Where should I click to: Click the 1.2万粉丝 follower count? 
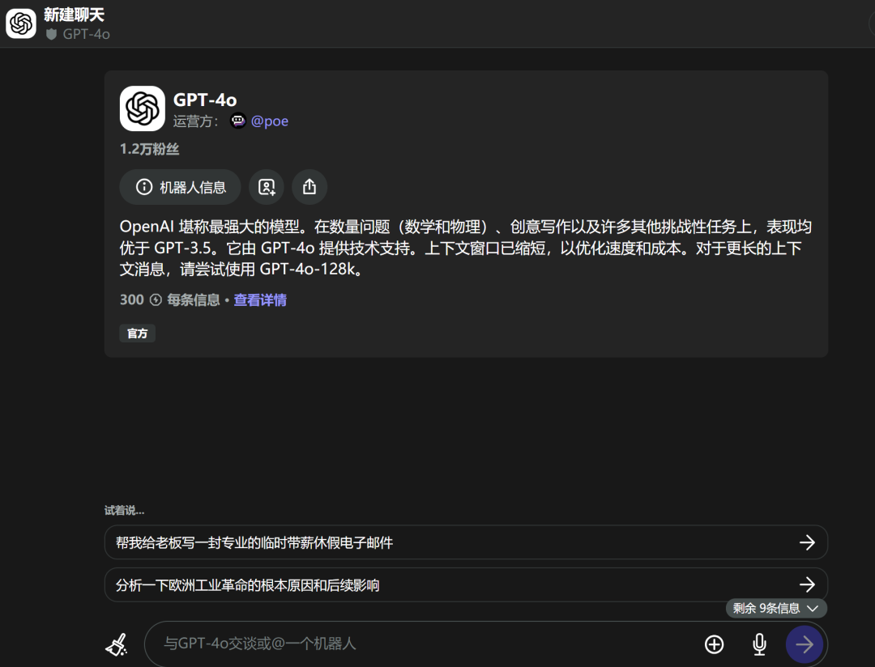(x=149, y=149)
